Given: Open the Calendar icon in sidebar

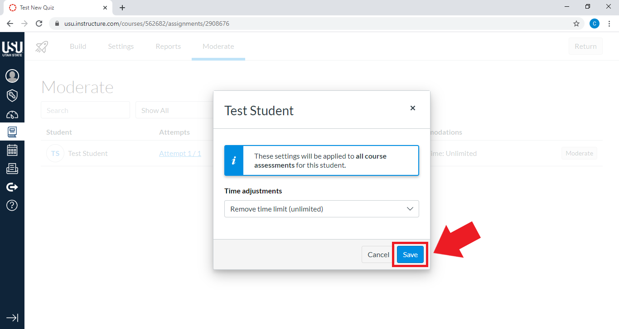Looking at the screenshot, I should click(12, 150).
